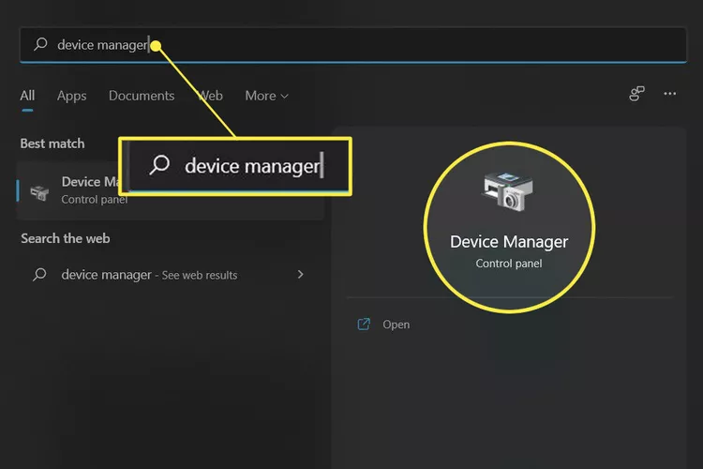Click the "Search the web" heading text
Image resolution: width=703 pixels, height=469 pixels.
point(66,238)
